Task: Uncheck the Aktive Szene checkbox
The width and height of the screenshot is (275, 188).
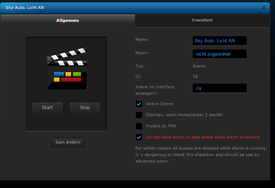Action: tap(139, 104)
